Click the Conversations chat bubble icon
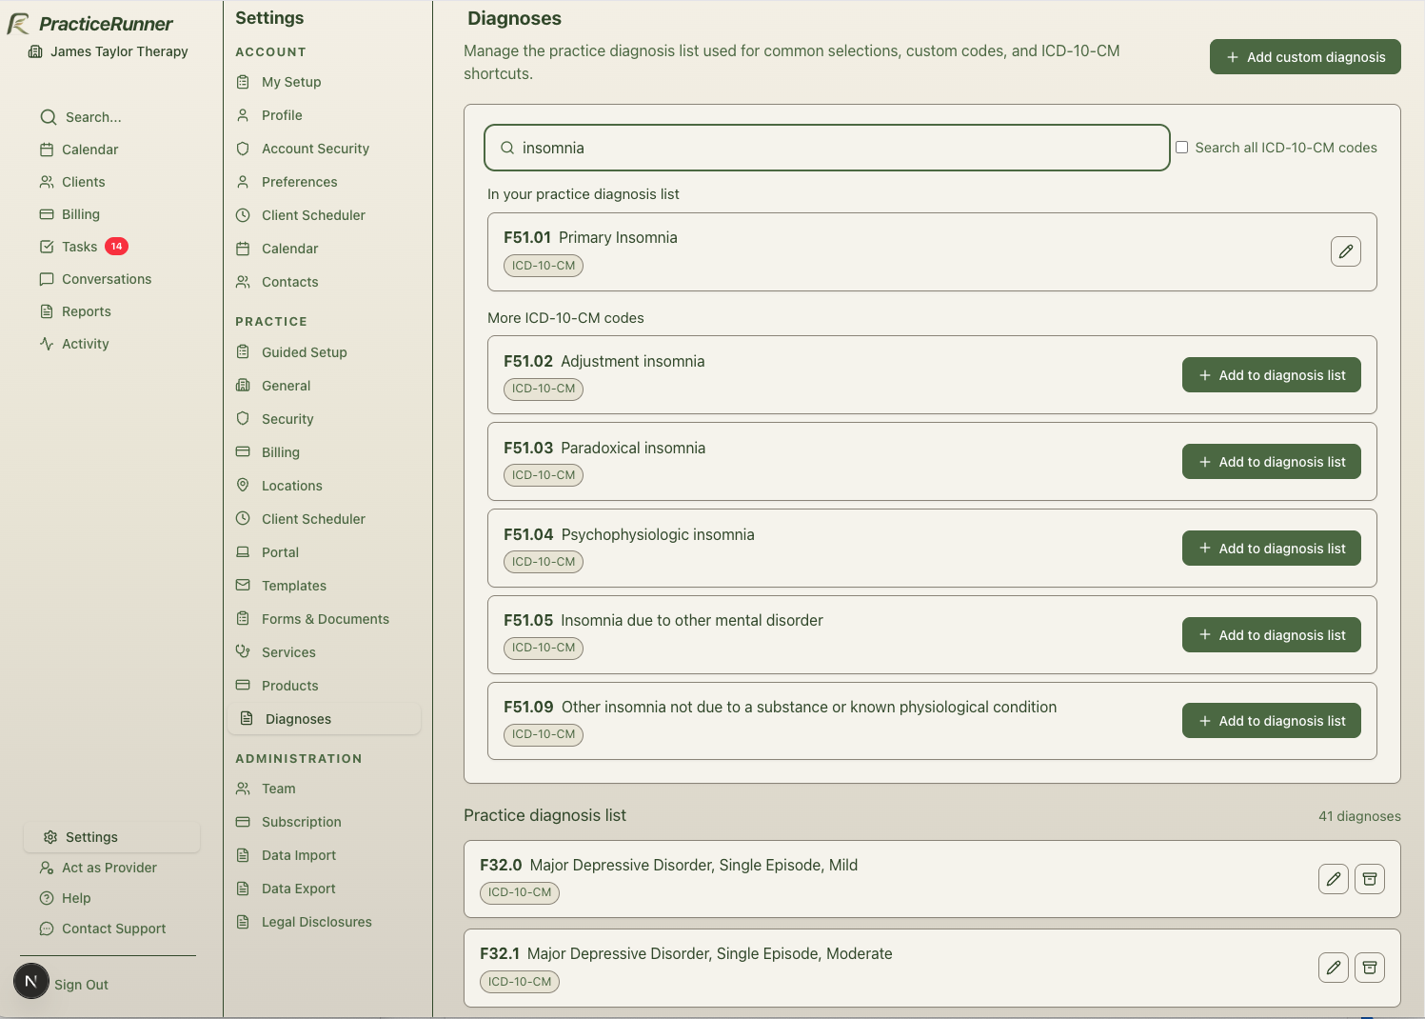This screenshot has width=1425, height=1019. point(47,279)
